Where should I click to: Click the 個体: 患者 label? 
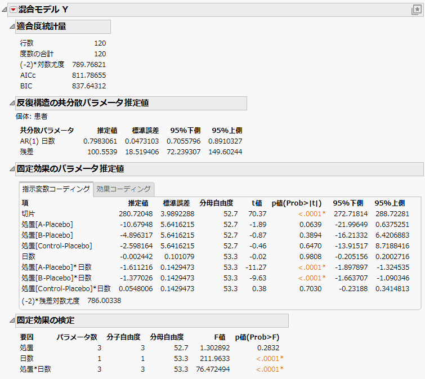(32, 117)
